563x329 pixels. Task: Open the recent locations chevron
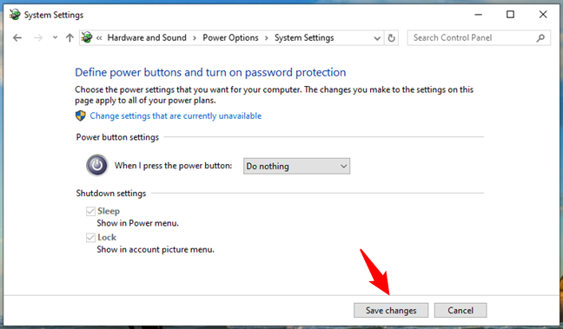55,37
